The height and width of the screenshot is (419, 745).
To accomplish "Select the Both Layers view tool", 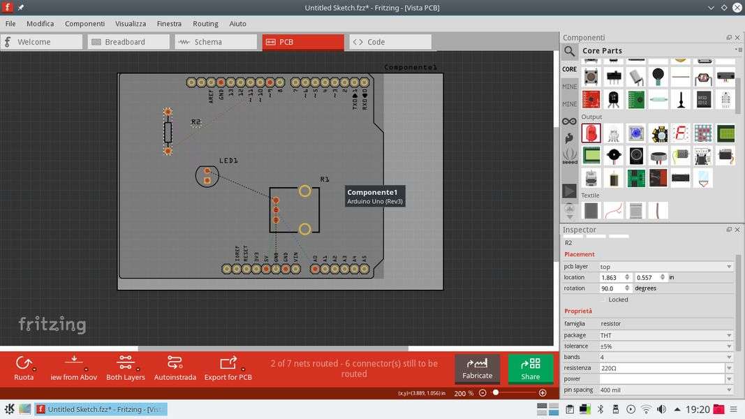I will [126, 368].
